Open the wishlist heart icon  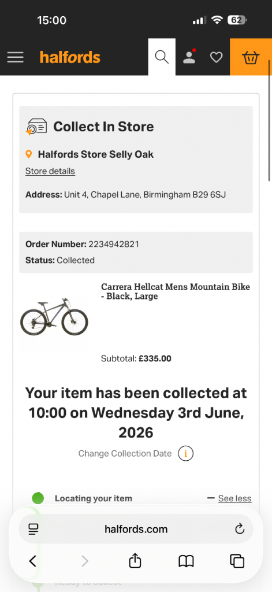[x=216, y=57]
